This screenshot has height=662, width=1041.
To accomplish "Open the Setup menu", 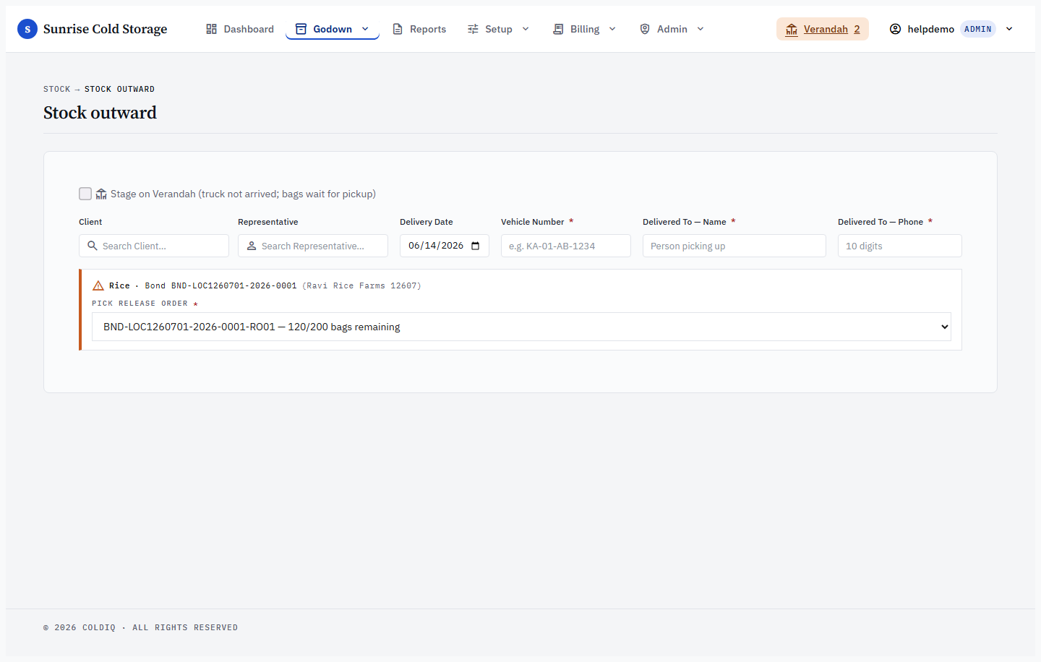I will click(498, 29).
